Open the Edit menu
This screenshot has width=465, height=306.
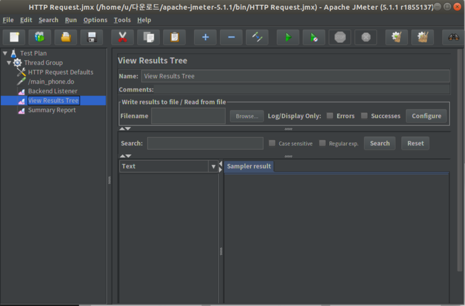(x=26, y=20)
